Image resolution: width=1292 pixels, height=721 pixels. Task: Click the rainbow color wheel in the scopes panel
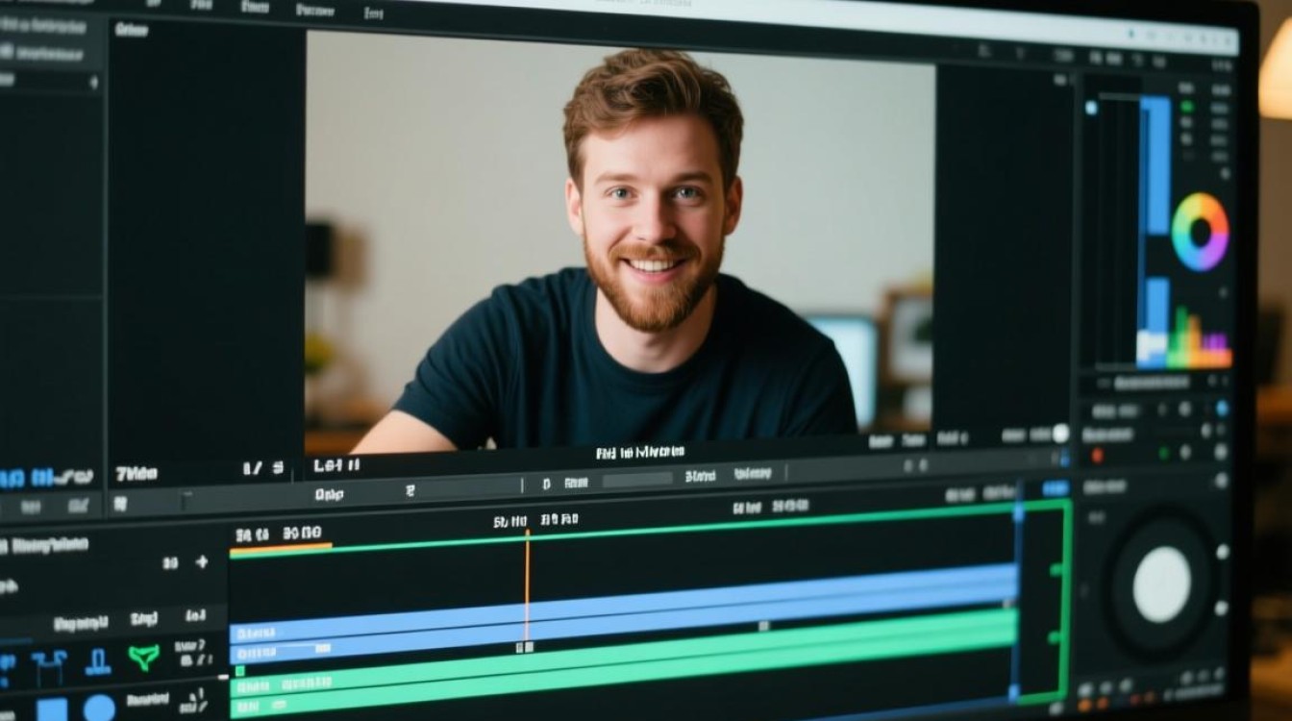(x=1200, y=232)
